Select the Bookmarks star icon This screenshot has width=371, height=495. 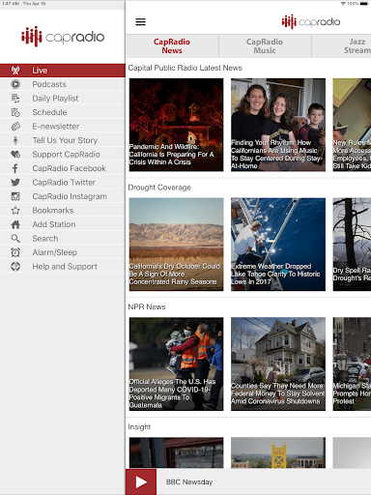pos(15,211)
